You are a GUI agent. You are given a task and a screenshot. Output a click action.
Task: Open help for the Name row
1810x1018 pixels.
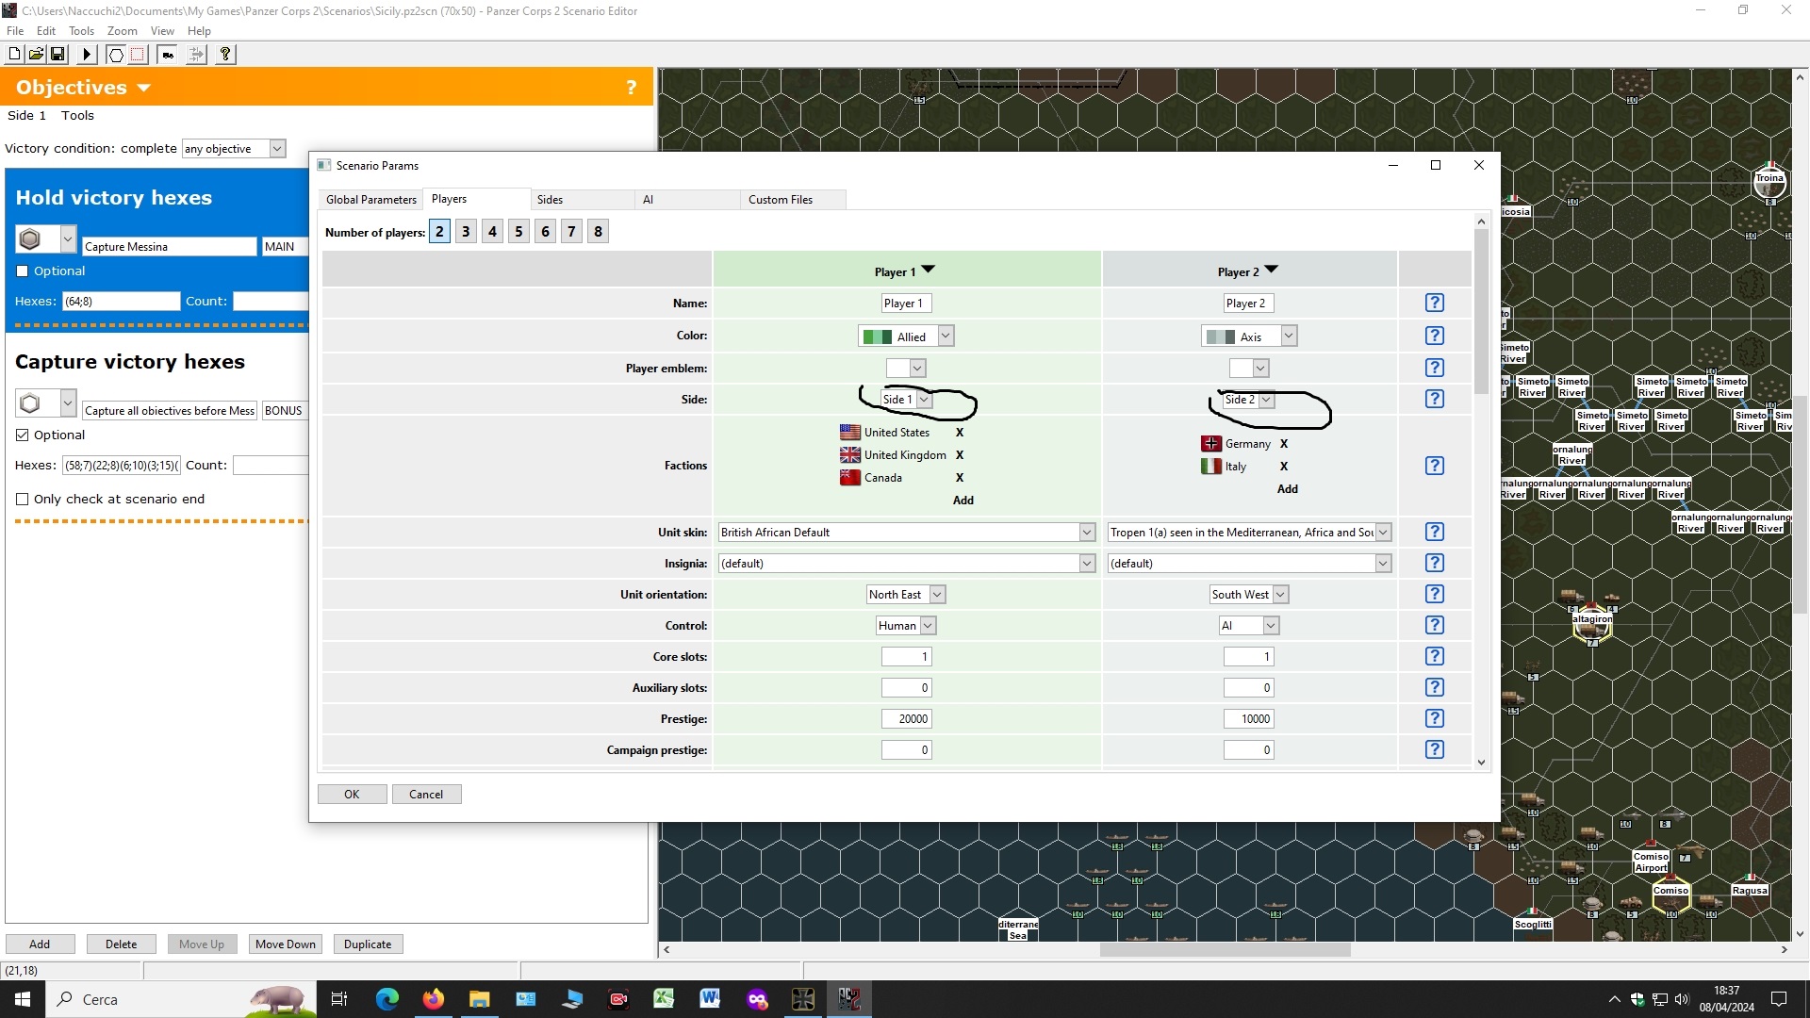1434,303
